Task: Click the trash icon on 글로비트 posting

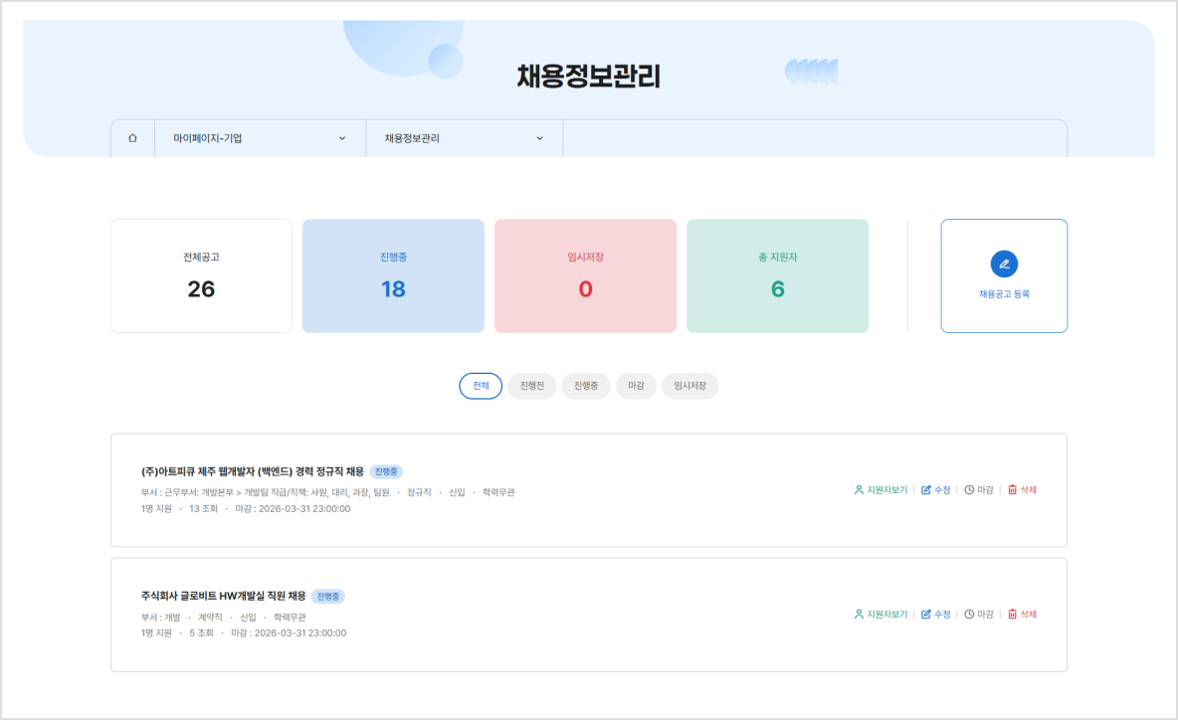Action: tap(1013, 614)
